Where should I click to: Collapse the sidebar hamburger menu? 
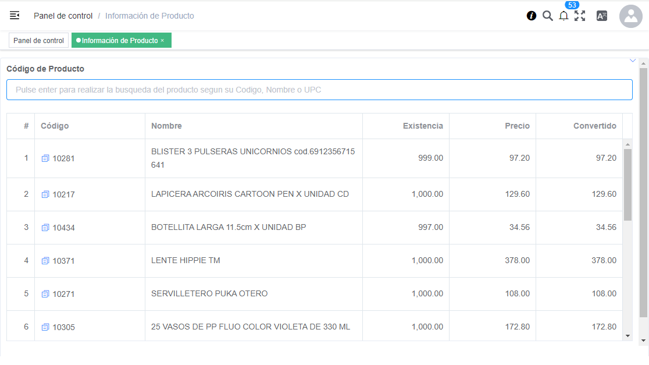click(x=15, y=16)
